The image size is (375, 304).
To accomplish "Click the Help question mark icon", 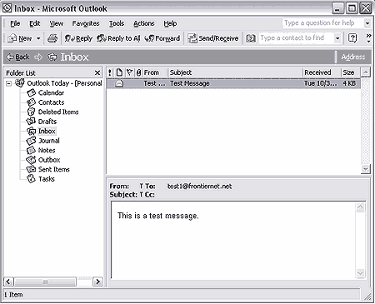I will coord(352,38).
